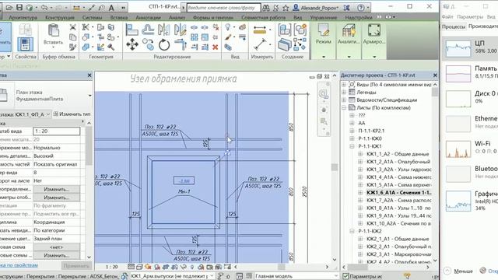The image size is (498, 280).
Task: Switch to the Конструкция ribbon tab
Action: pyautogui.click(x=60, y=18)
